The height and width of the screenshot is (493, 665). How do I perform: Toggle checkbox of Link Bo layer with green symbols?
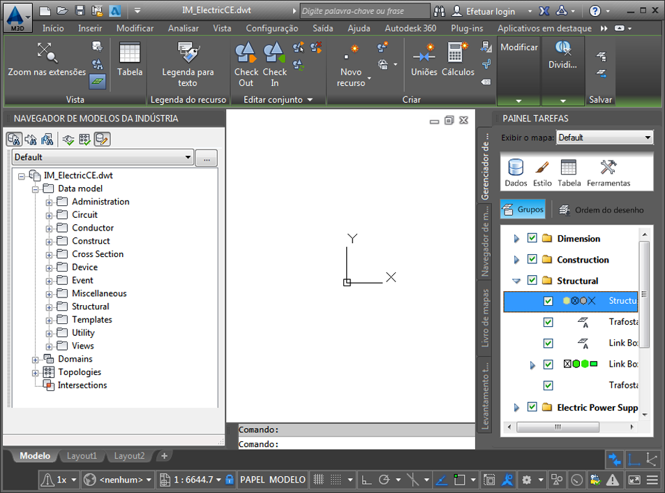pos(548,364)
